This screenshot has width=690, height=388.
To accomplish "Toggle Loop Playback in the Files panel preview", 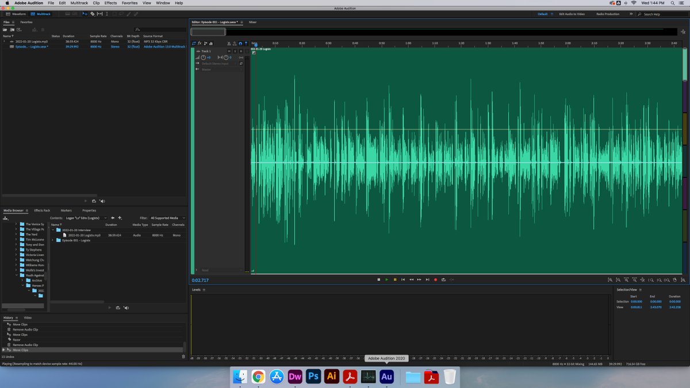I will click(x=94, y=201).
